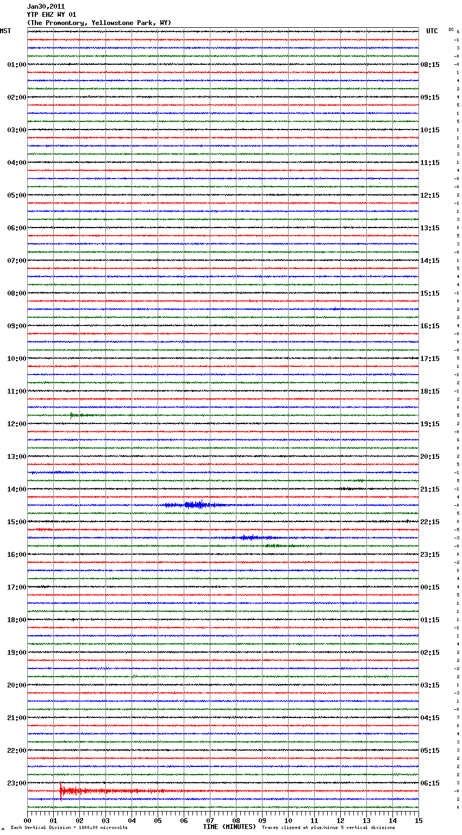This screenshot has height=835, width=462.
Task: Select the 23:00 MST time label
Action: tap(16, 783)
